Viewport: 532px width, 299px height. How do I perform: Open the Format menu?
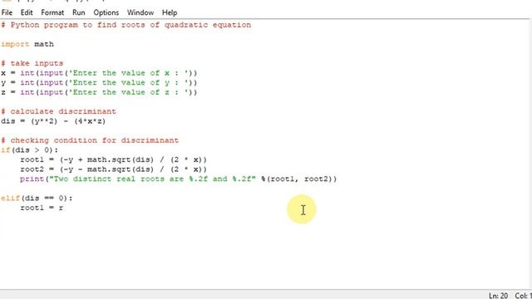point(52,12)
